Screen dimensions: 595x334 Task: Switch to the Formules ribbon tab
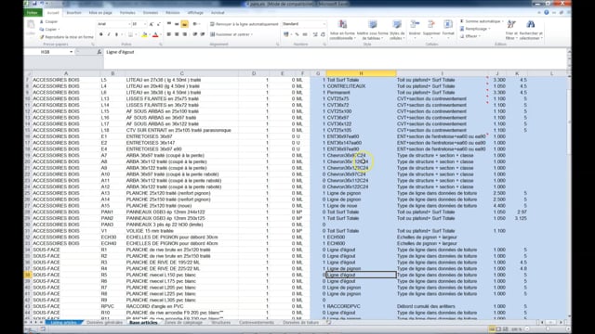click(x=127, y=12)
